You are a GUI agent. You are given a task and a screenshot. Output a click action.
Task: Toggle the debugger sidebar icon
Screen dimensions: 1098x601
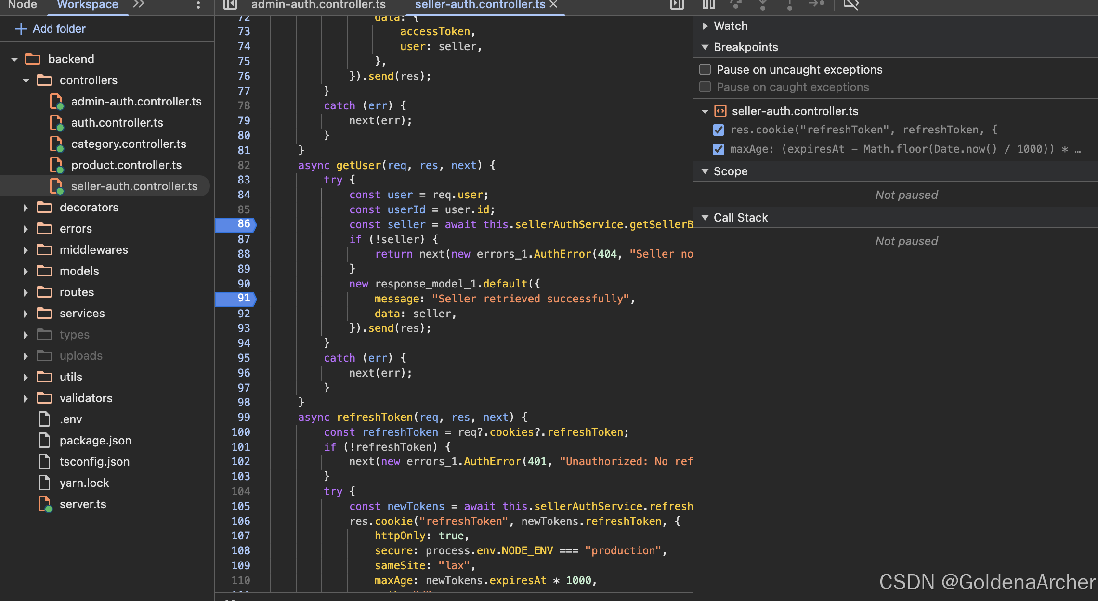click(x=677, y=5)
